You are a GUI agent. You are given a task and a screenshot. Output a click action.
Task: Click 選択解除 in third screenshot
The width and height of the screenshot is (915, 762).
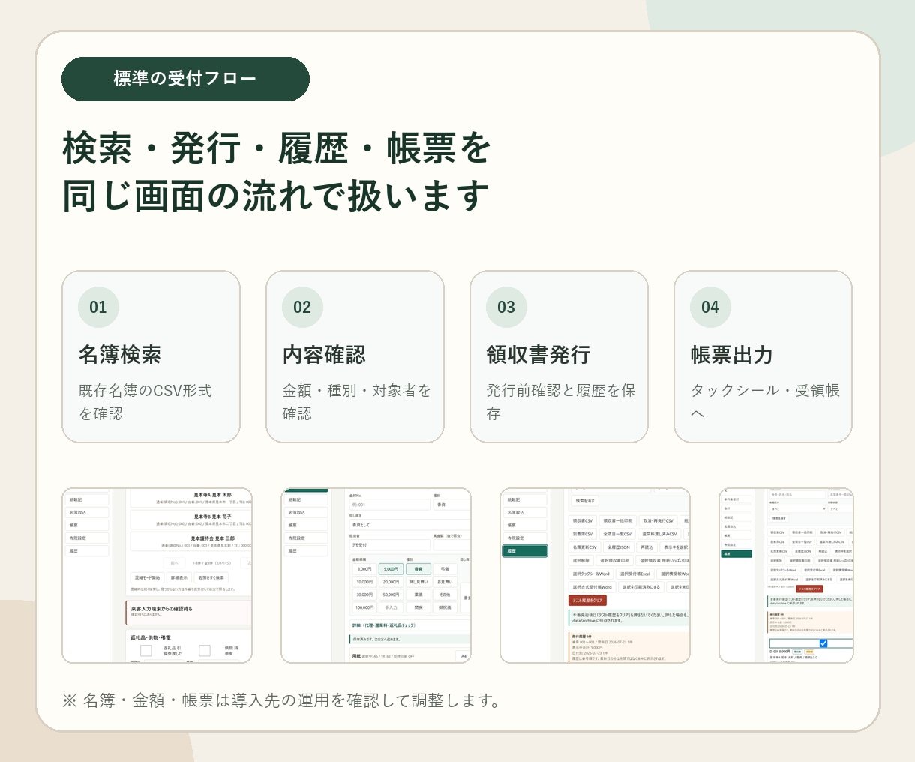(581, 561)
